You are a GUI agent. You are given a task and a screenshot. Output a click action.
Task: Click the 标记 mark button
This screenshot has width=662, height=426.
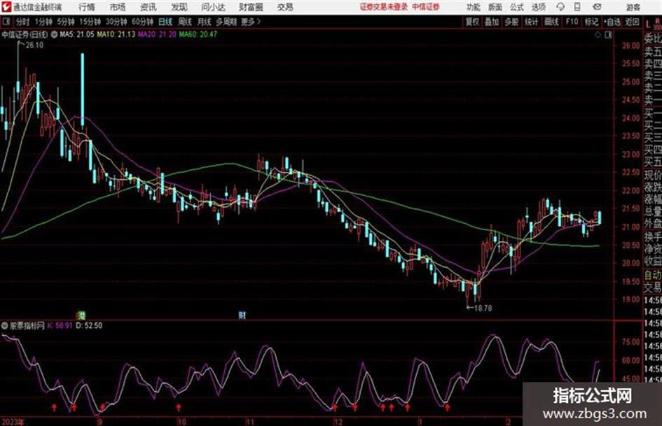(591, 22)
